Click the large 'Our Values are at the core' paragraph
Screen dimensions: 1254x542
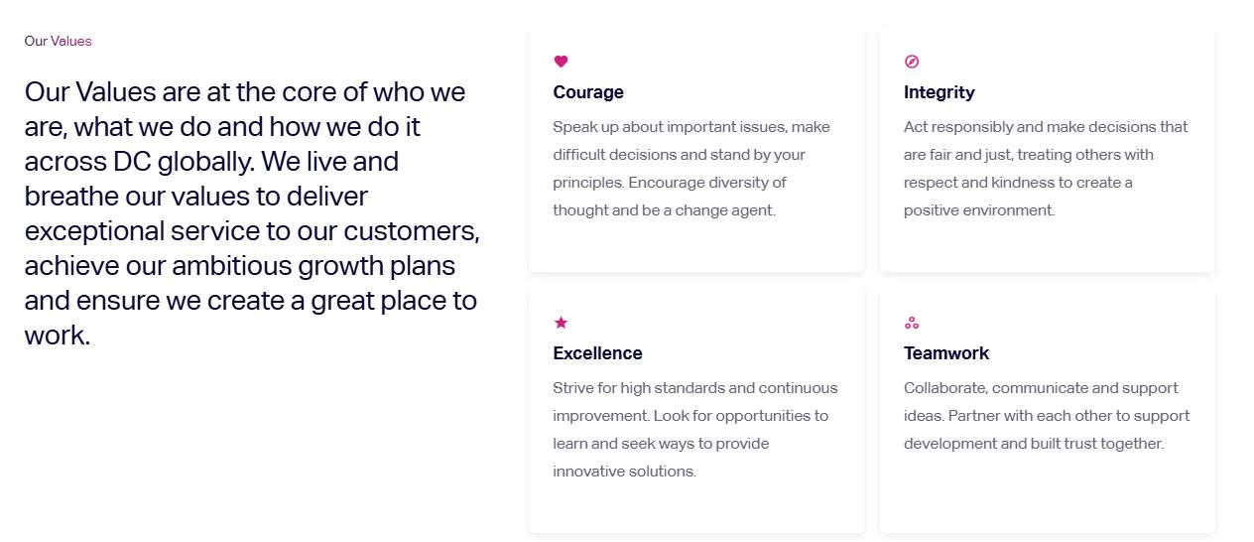(x=252, y=213)
